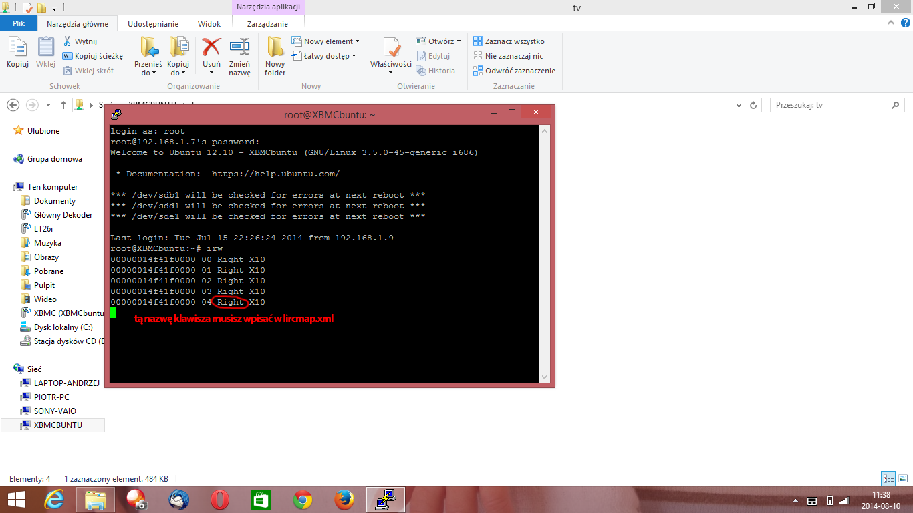Click the back navigation arrow

(13, 105)
